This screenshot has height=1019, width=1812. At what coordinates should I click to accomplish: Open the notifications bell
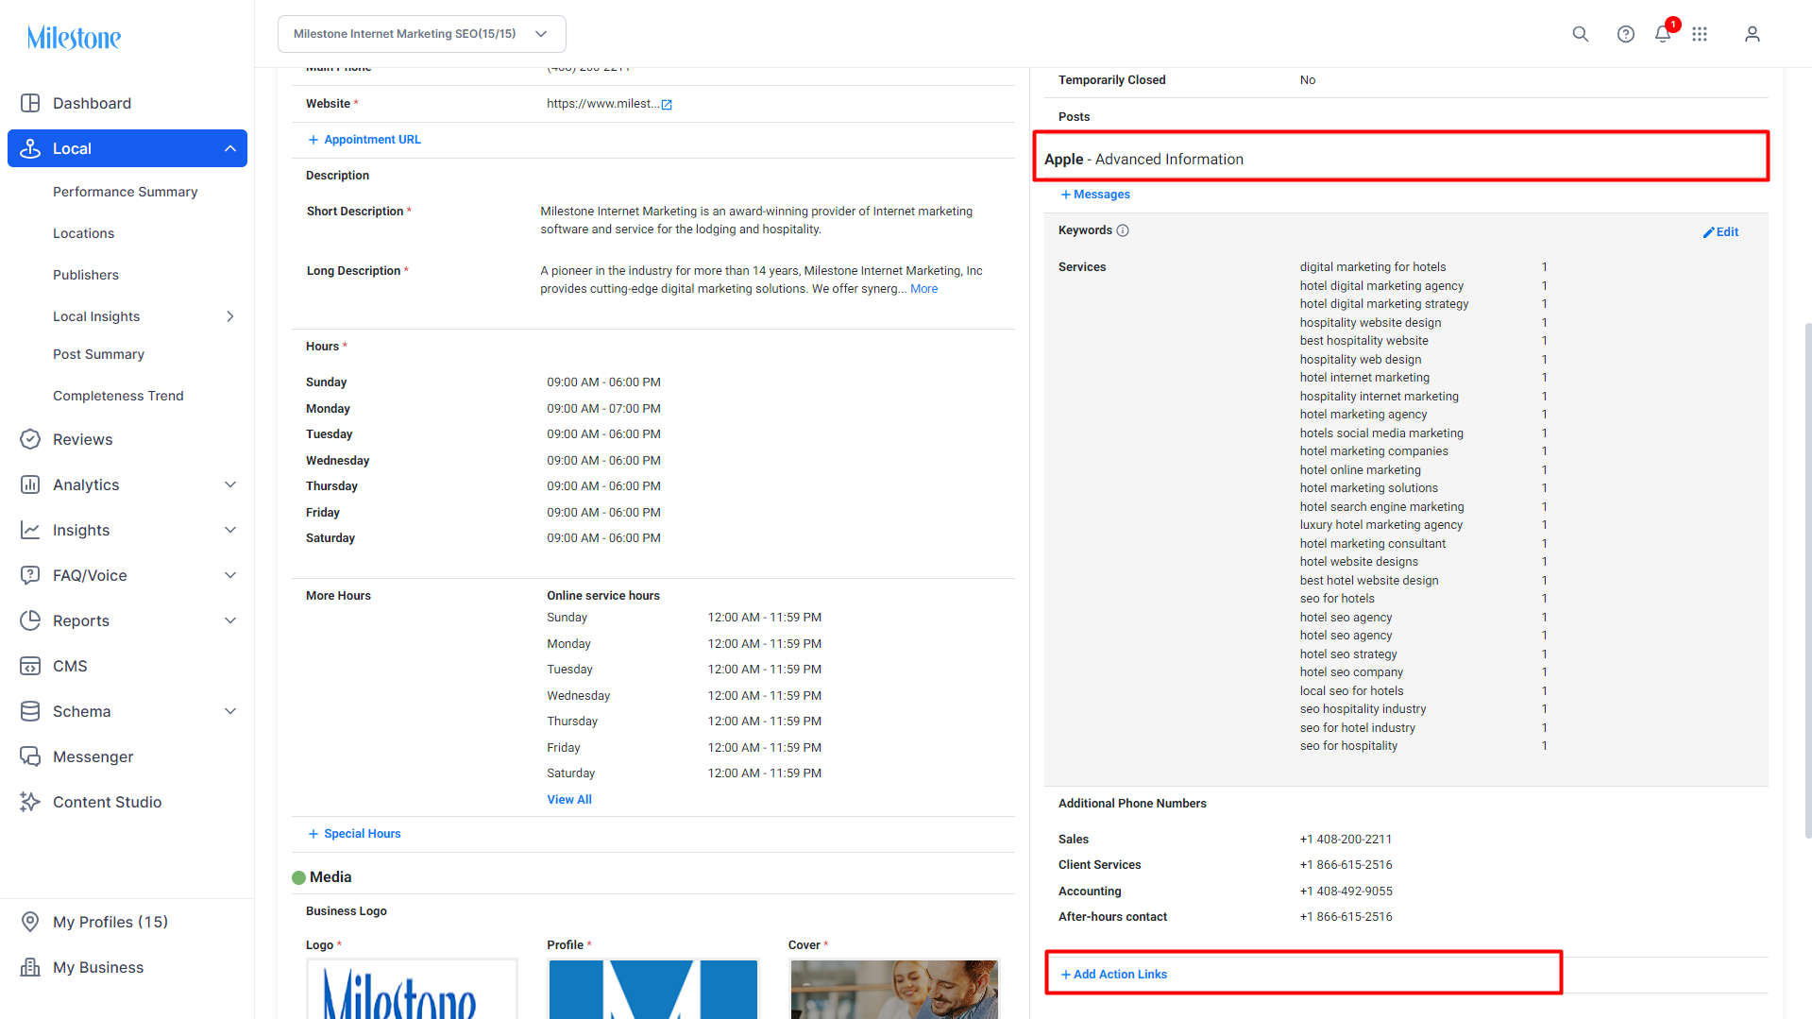(x=1663, y=34)
